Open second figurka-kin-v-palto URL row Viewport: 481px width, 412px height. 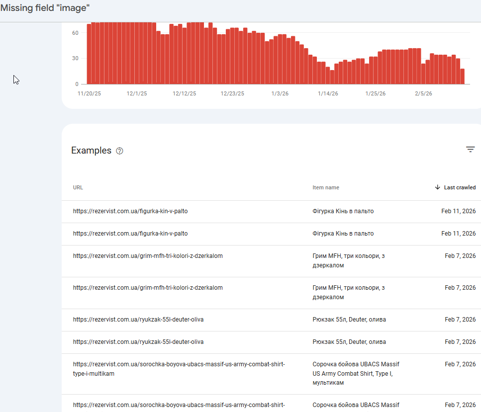coord(130,234)
